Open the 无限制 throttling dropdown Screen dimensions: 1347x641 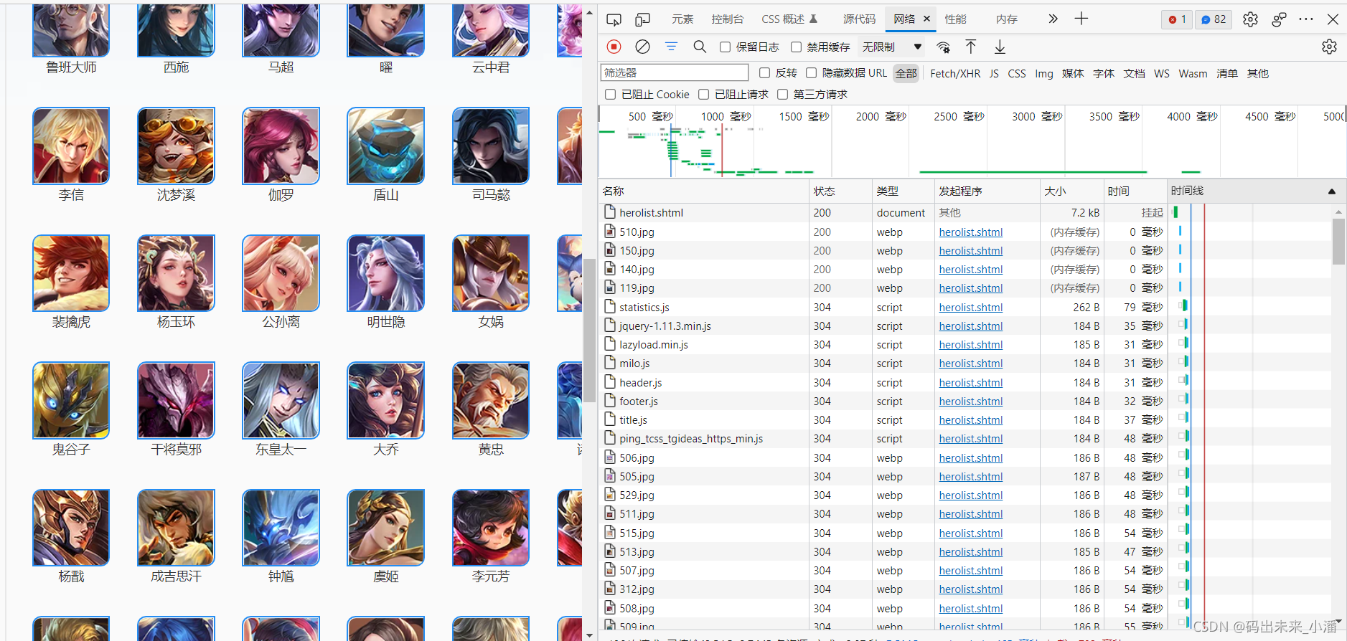click(892, 47)
